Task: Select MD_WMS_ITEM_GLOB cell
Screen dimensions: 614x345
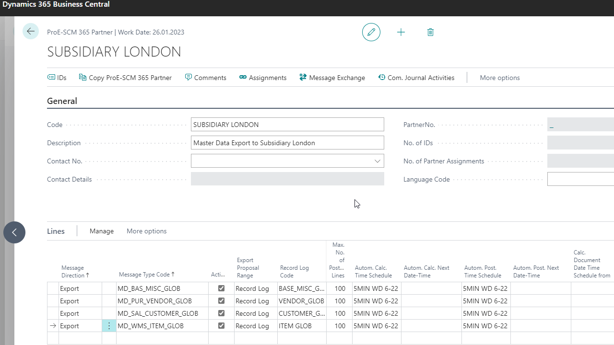Action: point(162,326)
